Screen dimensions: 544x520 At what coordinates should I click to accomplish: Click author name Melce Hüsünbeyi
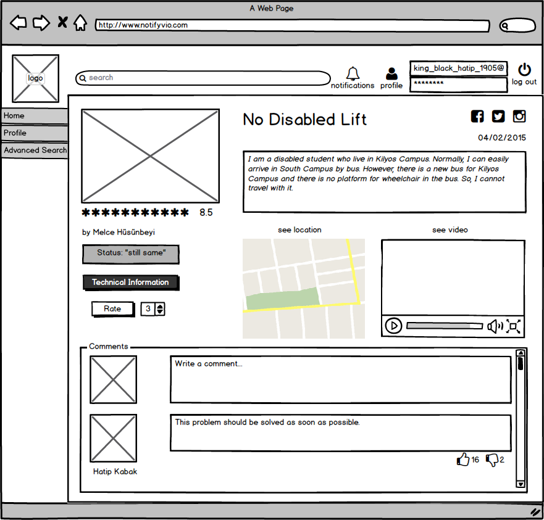pyautogui.click(x=123, y=233)
